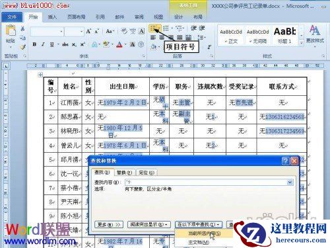Open the Font dialog launcher
This screenshot has width=330, height=248.
click(x=144, y=56)
